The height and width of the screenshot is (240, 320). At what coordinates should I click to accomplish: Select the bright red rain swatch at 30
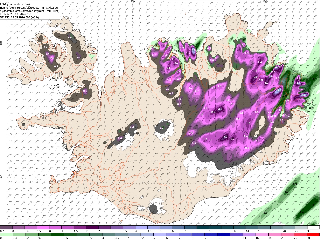tap(313, 234)
